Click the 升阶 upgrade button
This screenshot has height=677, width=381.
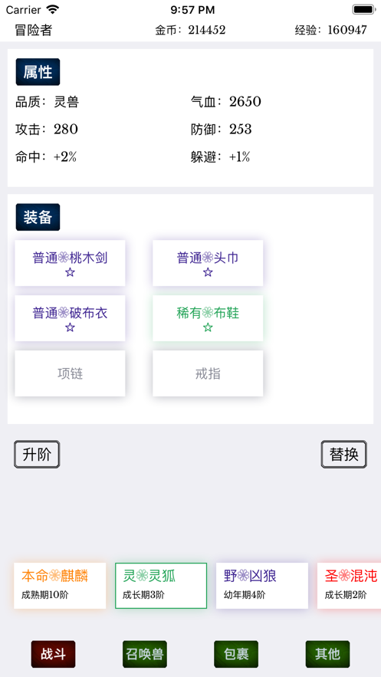[x=37, y=454]
